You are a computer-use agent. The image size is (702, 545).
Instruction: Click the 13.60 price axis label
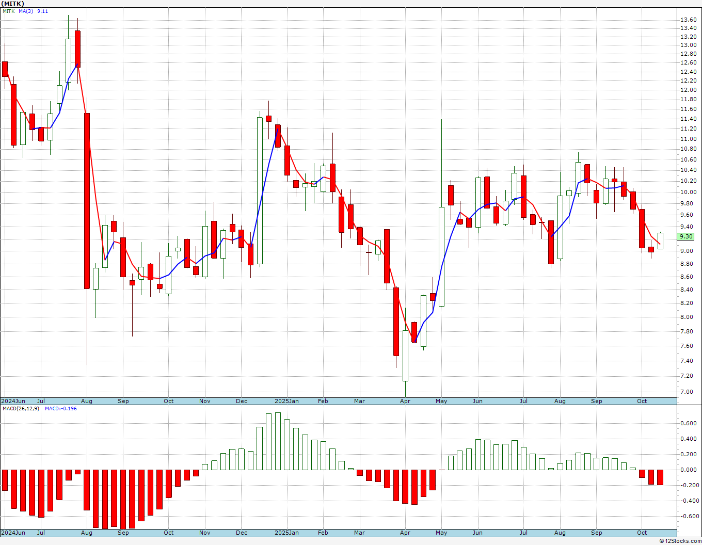688,20
